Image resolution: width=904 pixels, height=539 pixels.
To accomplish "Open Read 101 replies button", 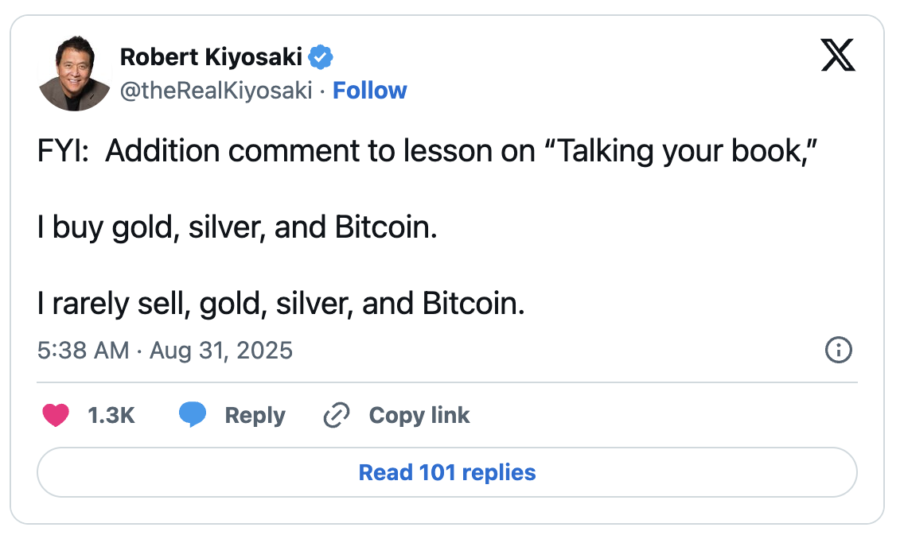I will [447, 472].
